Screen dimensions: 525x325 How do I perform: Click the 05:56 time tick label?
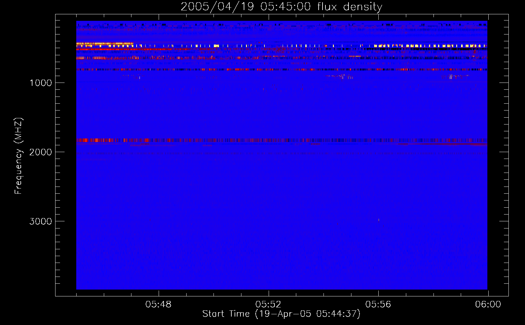(378, 304)
